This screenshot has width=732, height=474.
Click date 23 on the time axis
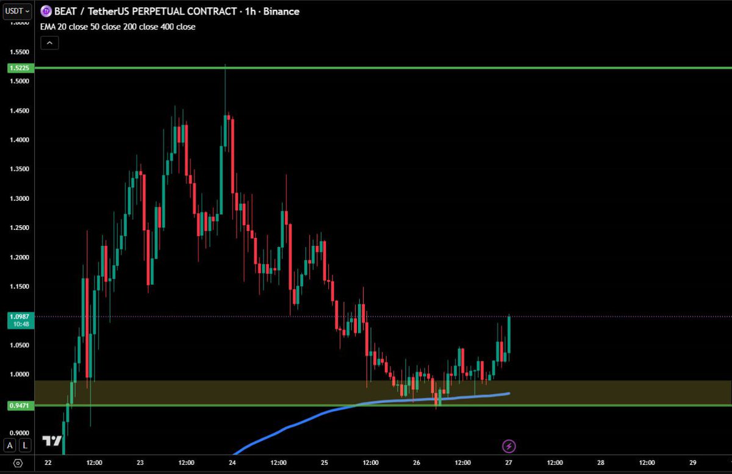140,463
